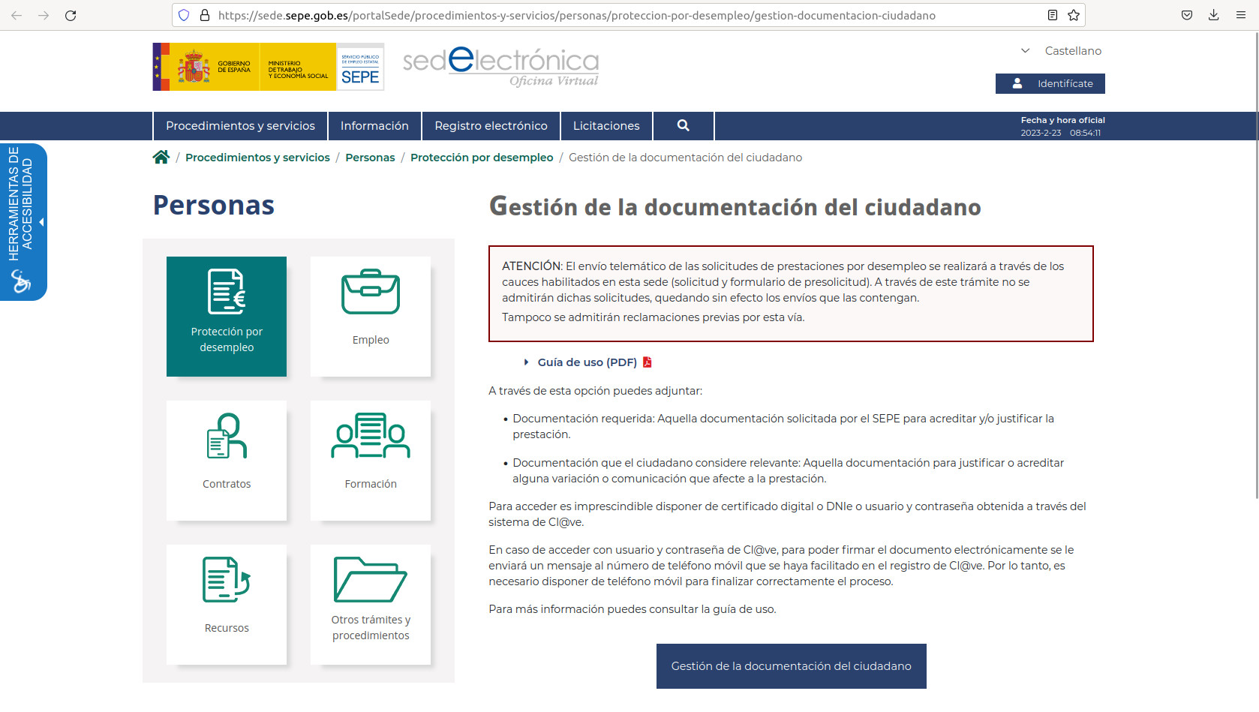1259x712 pixels.
Task: Click the browser forward arrow
Action: [44, 15]
